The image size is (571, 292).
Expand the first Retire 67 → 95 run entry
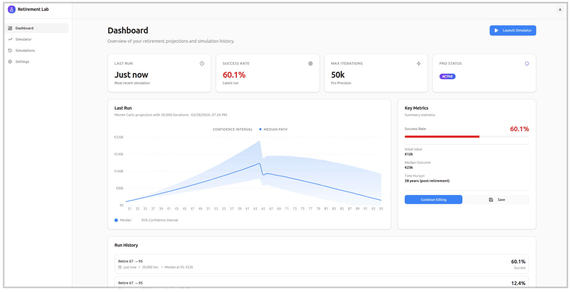click(321, 264)
